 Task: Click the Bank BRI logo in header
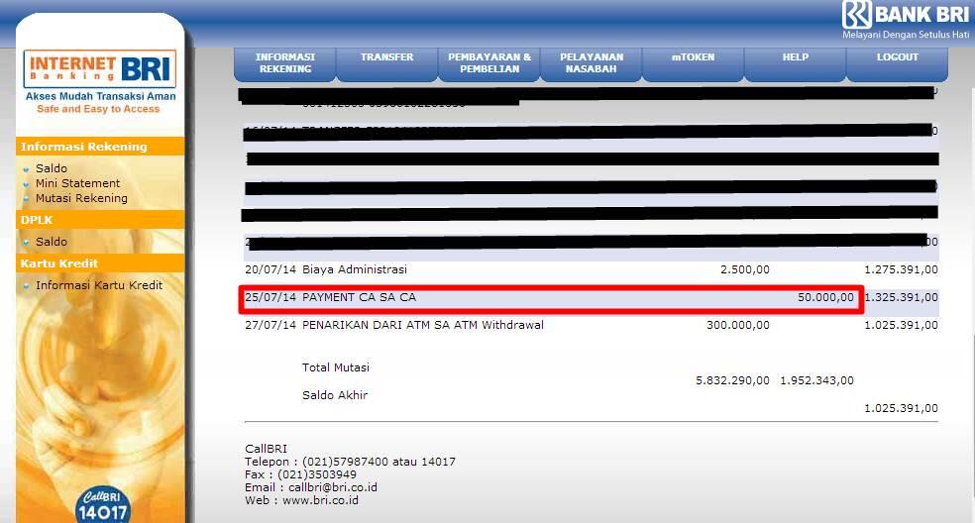click(906, 14)
